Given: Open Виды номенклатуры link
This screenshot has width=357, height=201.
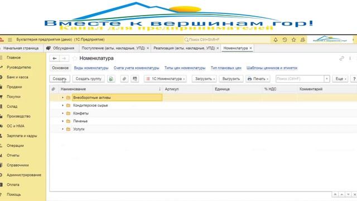Looking at the screenshot, I should [91, 68].
